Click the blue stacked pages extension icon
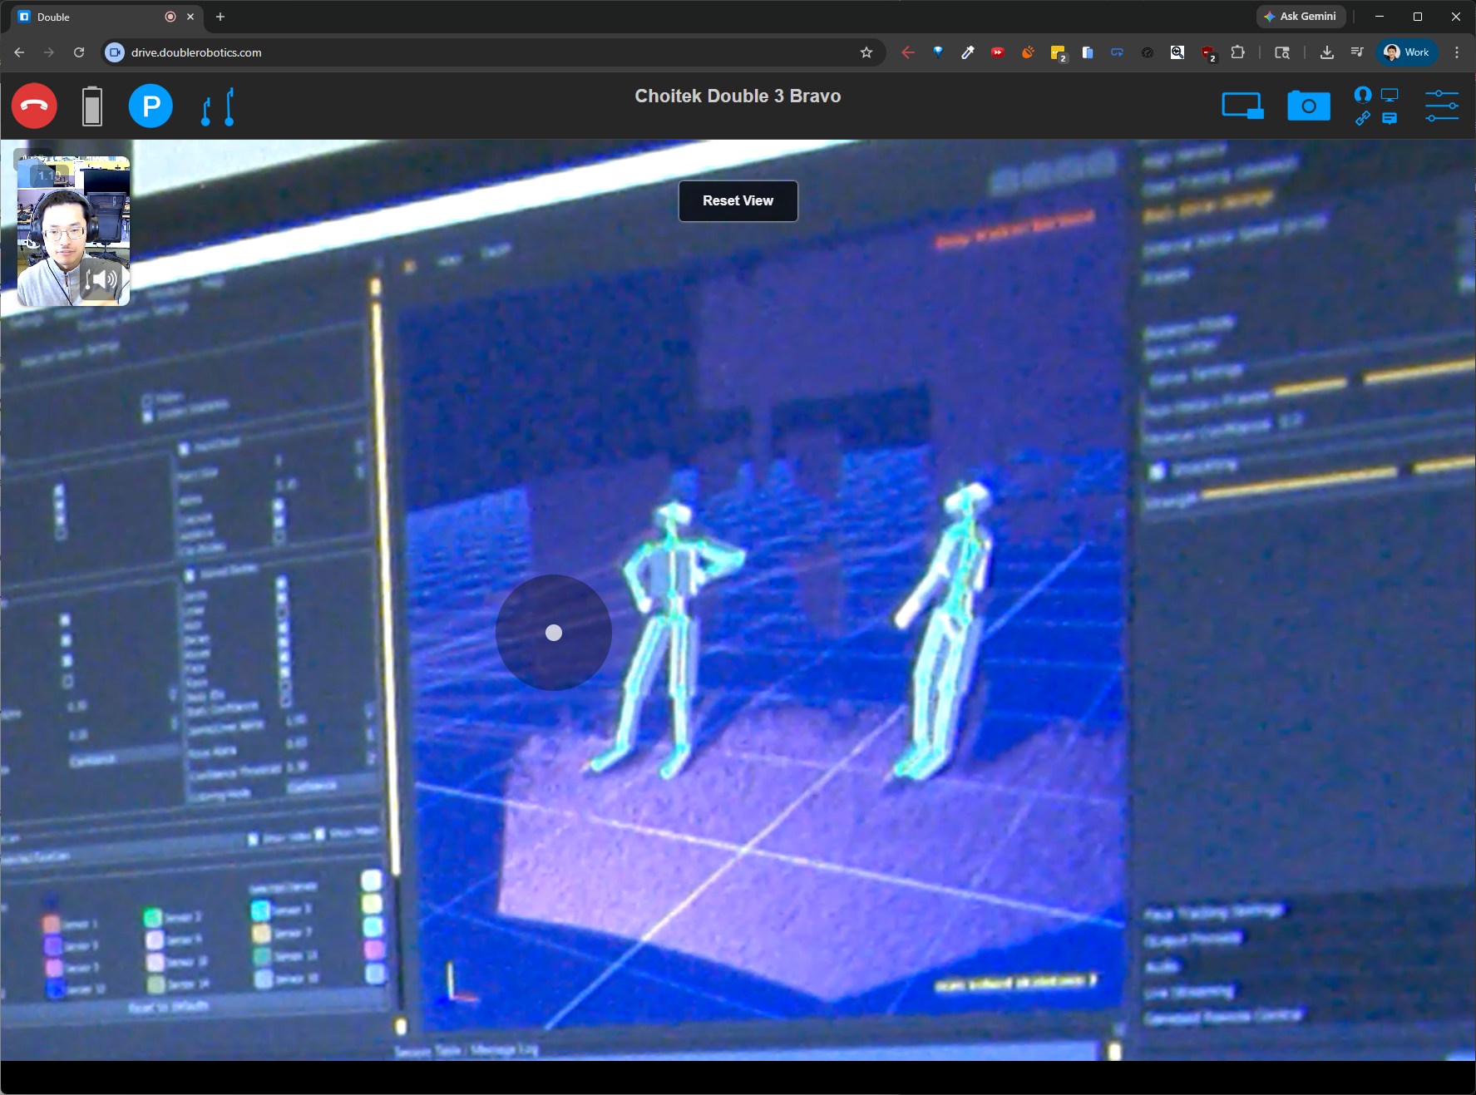The width and height of the screenshot is (1476, 1095). [1088, 52]
